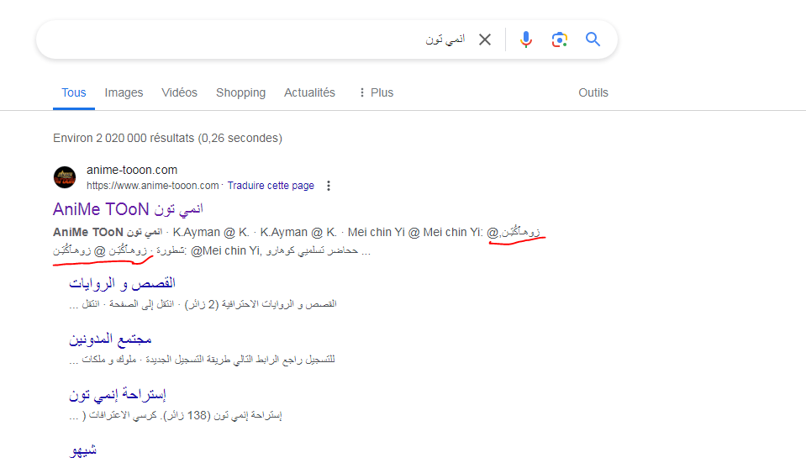
Task: Switch to the Actualités tab
Action: [309, 92]
